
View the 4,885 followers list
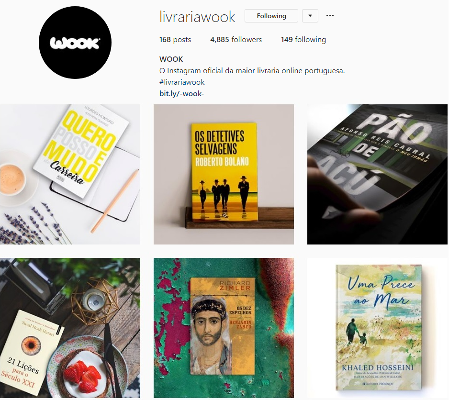pyautogui.click(x=236, y=40)
